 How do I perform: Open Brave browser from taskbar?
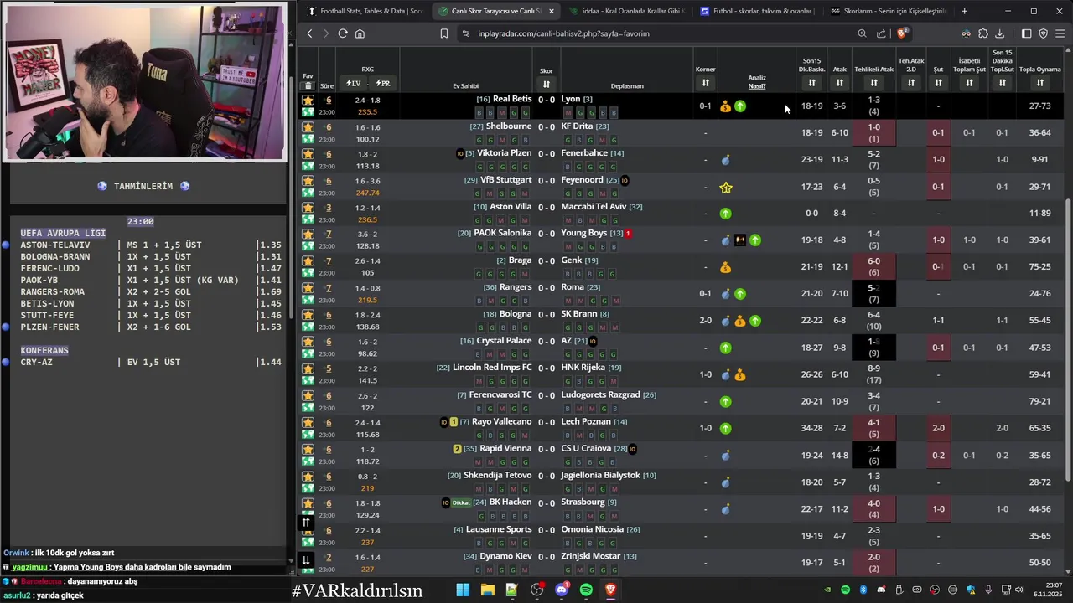tap(610, 590)
